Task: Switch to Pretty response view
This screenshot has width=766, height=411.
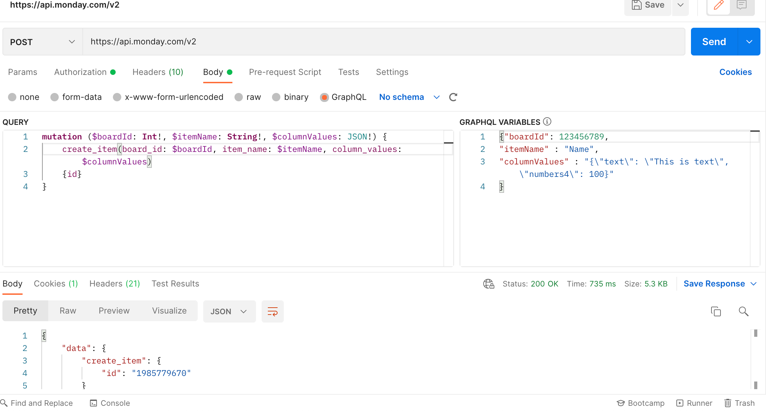Action: (x=25, y=311)
